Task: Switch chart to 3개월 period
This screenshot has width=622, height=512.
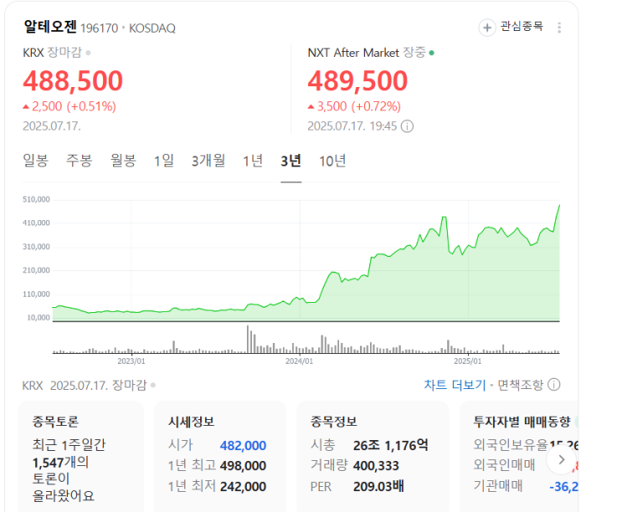Action: pos(208,161)
